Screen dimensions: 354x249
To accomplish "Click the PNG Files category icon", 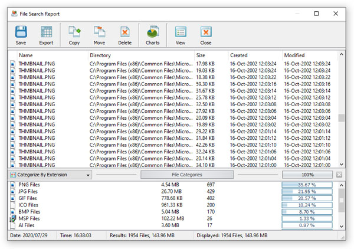I will (x=13, y=185).
